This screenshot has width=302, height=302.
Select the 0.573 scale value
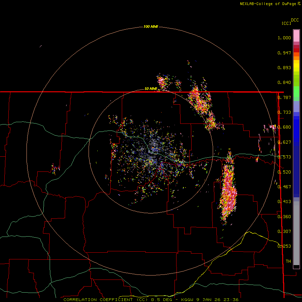click(x=284, y=157)
